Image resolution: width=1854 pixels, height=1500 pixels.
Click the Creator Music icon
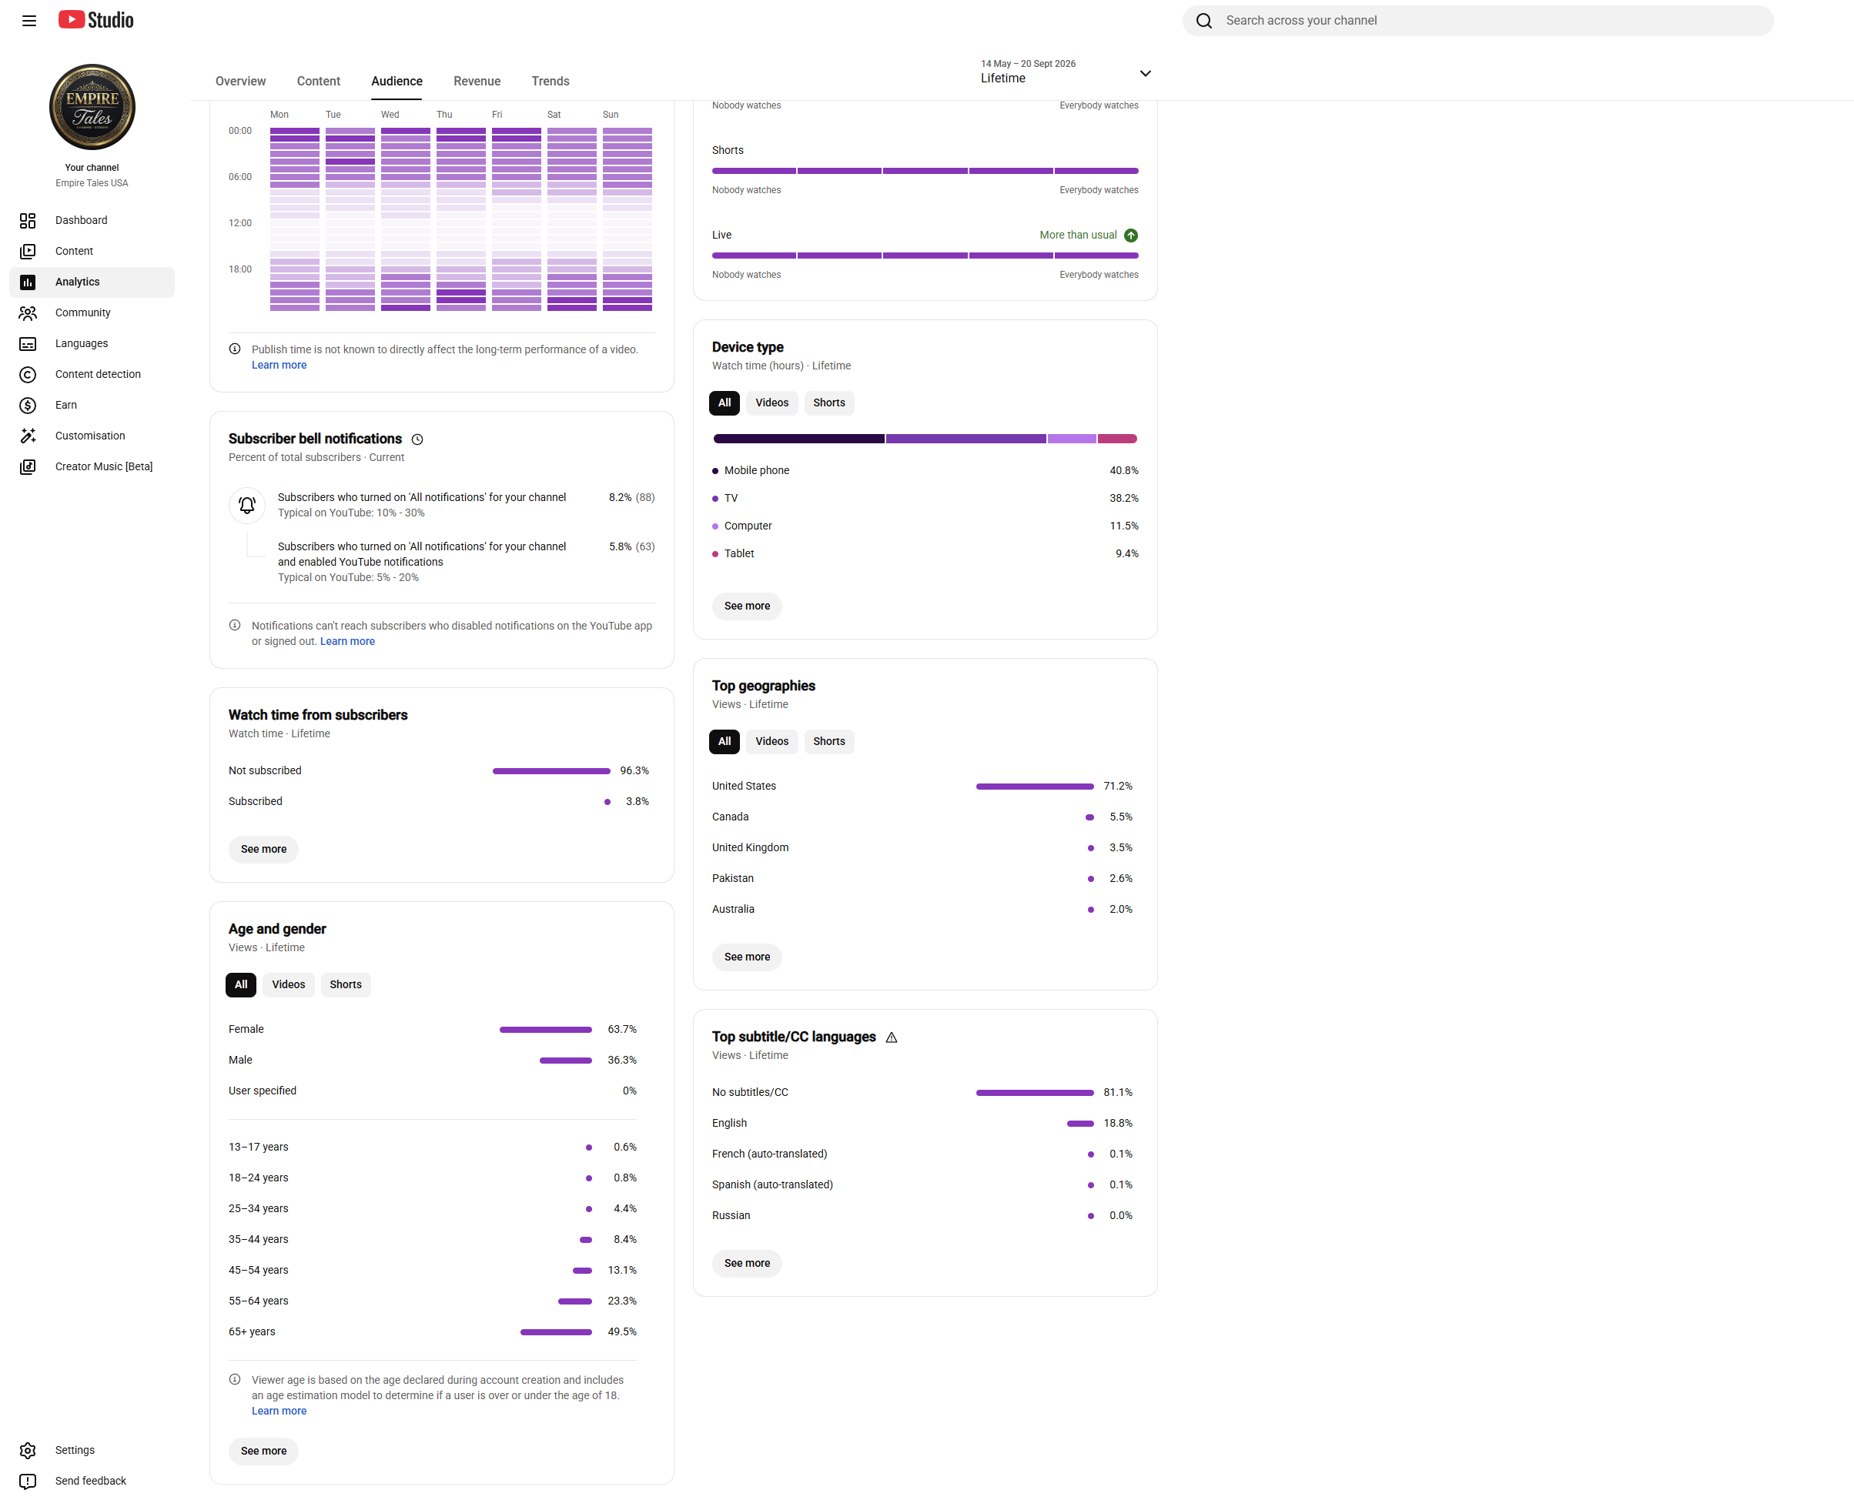pos(28,466)
